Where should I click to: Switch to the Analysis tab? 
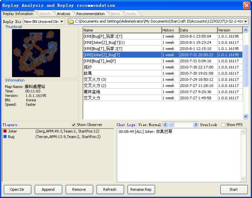[x=64, y=14]
